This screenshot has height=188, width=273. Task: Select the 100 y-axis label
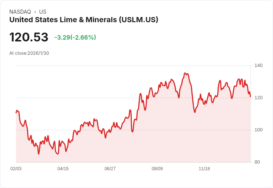(x=259, y=130)
